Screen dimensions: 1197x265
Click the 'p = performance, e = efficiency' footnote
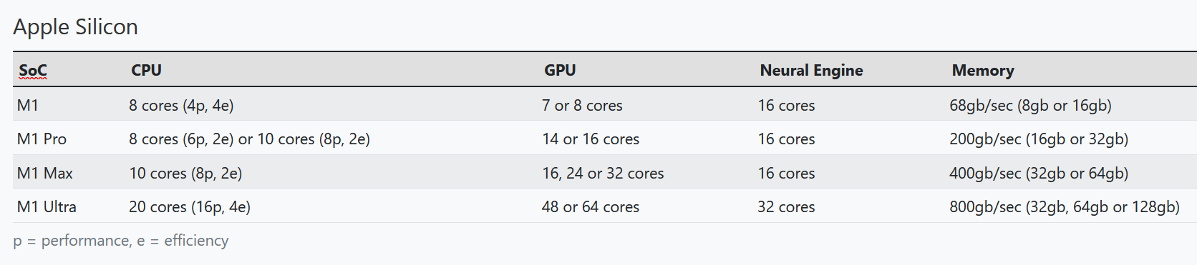point(121,241)
